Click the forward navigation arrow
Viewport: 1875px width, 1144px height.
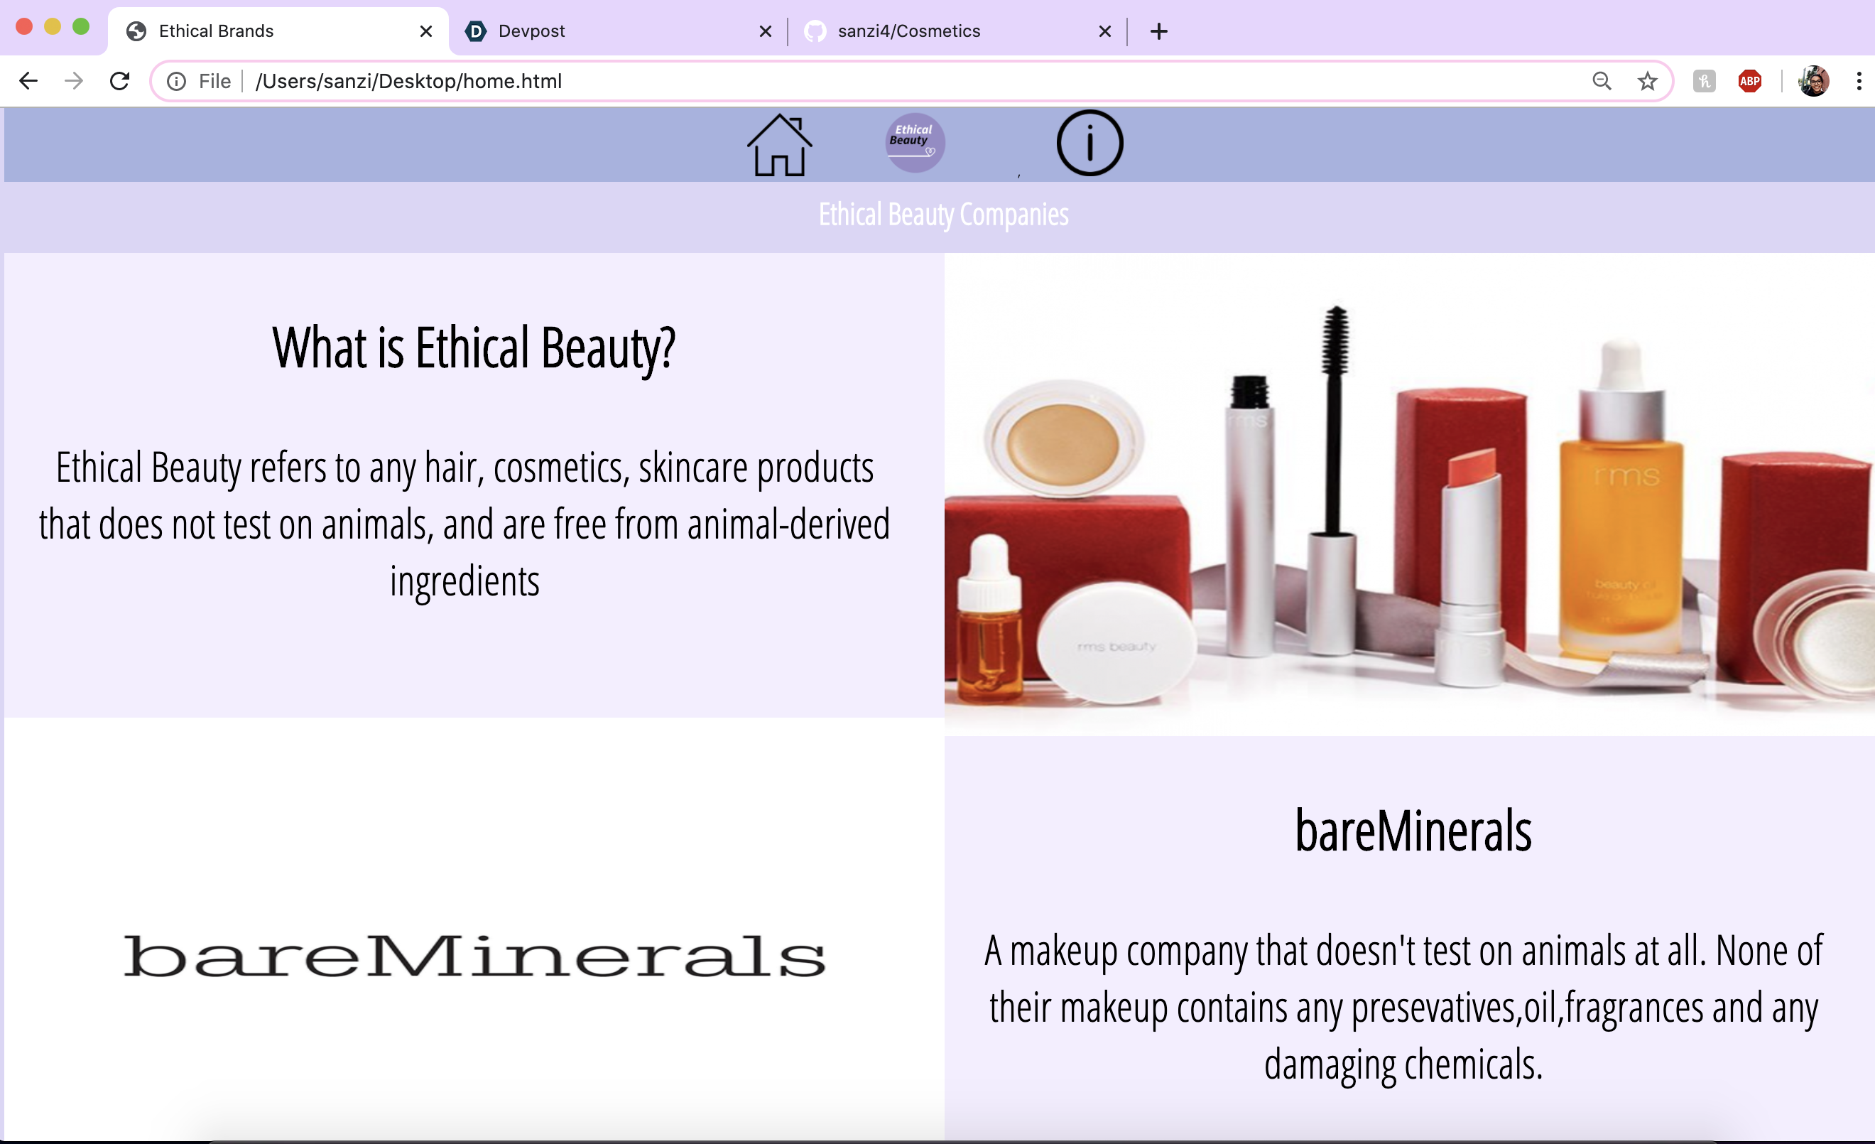click(74, 81)
